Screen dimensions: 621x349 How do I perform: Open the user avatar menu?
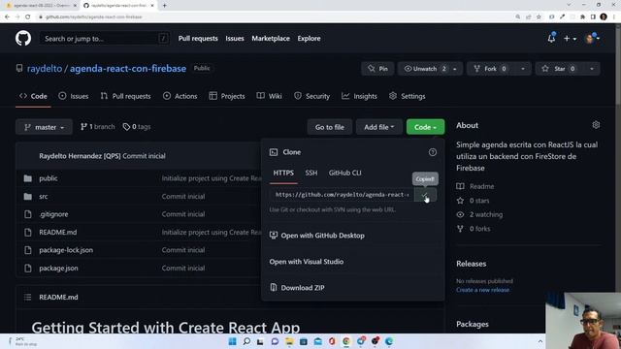[x=593, y=39]
